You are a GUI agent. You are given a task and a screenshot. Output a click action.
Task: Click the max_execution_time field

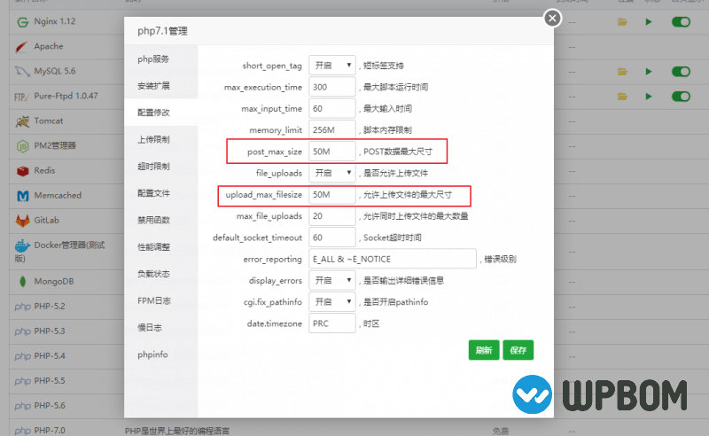pyautogui.click(x=332, y=87)
